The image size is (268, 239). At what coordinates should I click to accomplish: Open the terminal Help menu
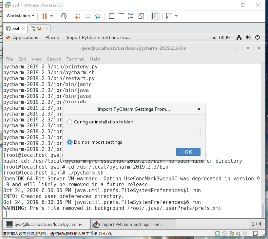point(95,59)
